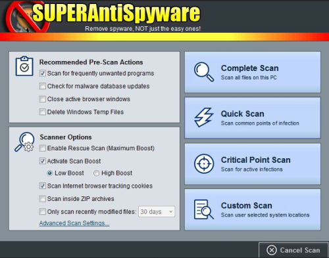The height and width of the screenshot is (258, 329).
Task: Enable Check for malware database updates
Action: [x=43, y=86]
